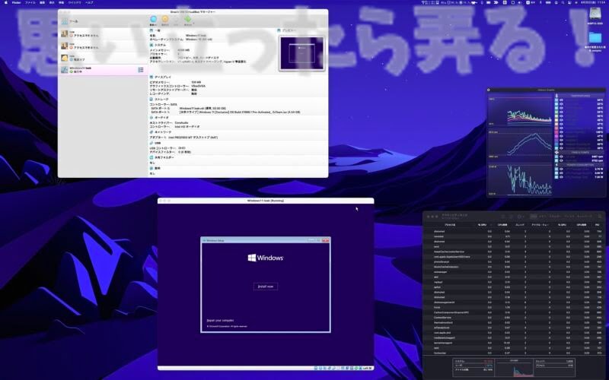Click the CPU load graph at Activity Monitor bottom
The height and width of the screenshot is (380, 609).
513,369
